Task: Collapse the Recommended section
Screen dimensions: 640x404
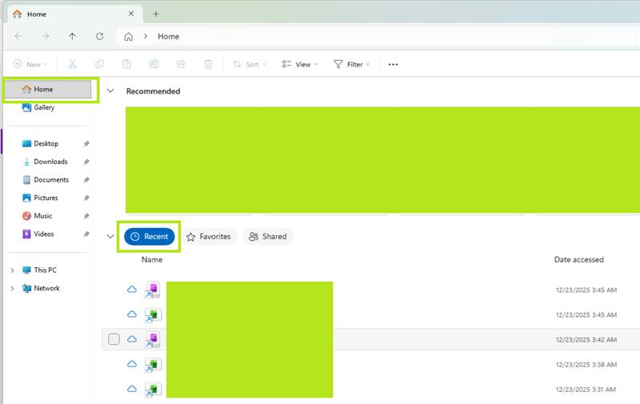Action: pyautogui.click(x=110, y=90)
